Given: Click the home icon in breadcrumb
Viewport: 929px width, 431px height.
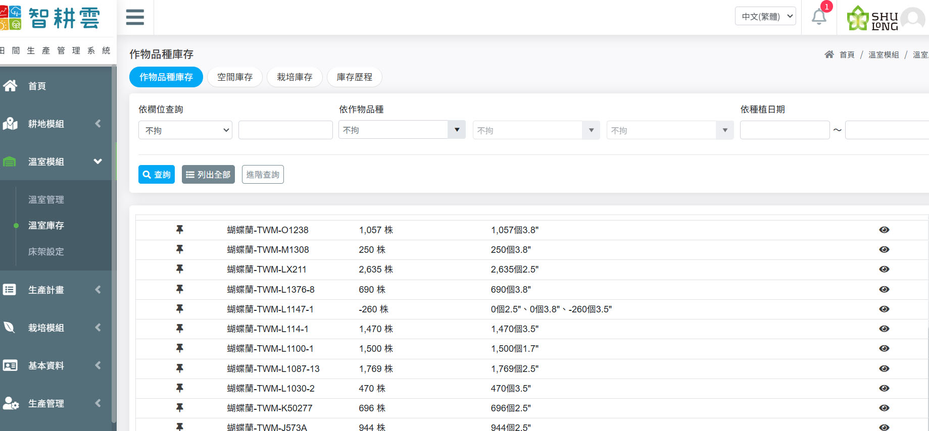Looking at the screenshot, I should click(829, 55).
